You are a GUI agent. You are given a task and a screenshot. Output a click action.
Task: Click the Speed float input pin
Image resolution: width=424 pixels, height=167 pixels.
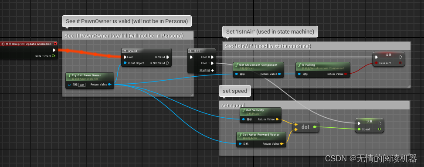point(359,130)
